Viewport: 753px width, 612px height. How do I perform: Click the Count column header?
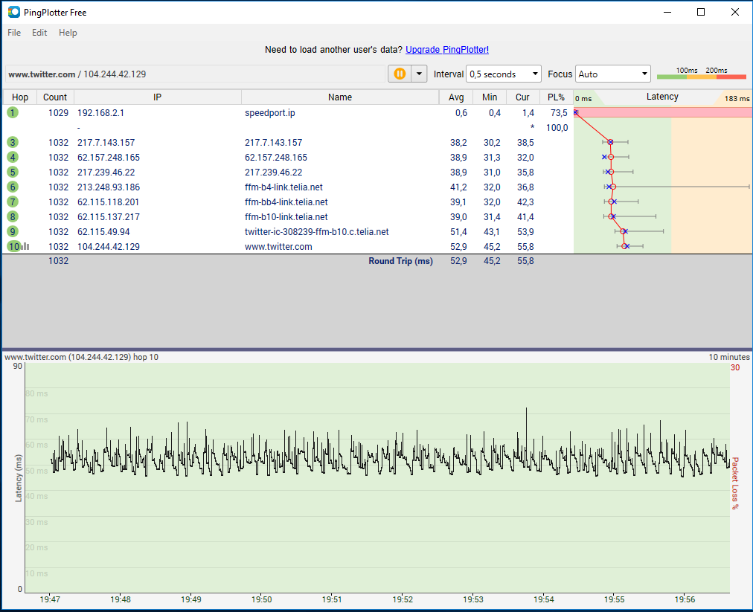coord(55,97)
